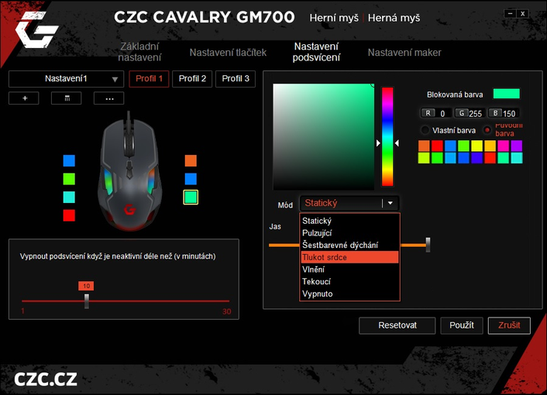Switch to Profil 2
This screenshot has height=395, width=547.
pos(192,79)
